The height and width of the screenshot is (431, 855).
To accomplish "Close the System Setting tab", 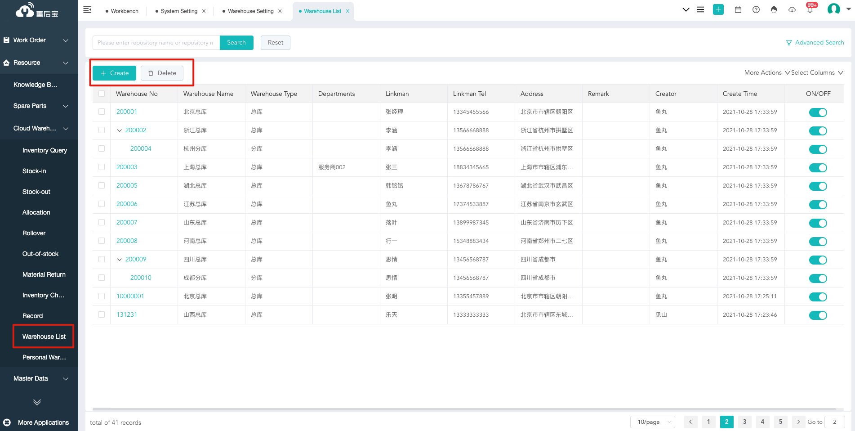I will coord(204,11).
